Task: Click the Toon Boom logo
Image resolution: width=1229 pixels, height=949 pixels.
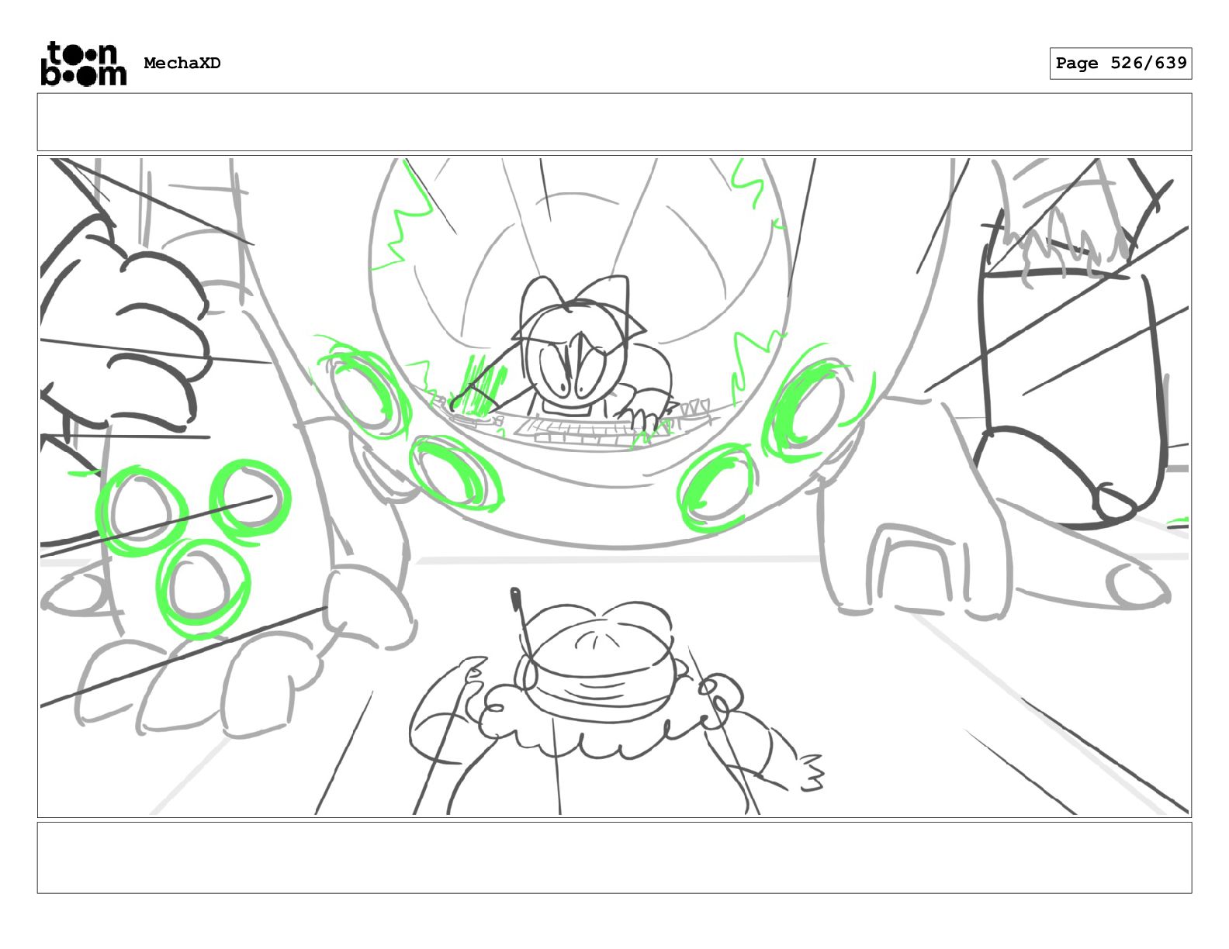Action: [83, 64]
